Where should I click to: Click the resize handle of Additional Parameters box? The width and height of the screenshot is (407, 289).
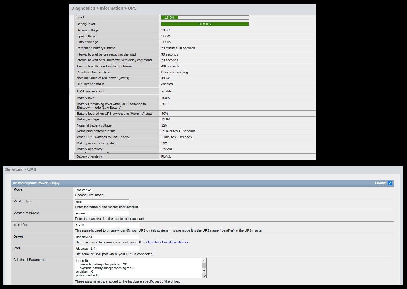pyautogui.click(x=205, y=276)
